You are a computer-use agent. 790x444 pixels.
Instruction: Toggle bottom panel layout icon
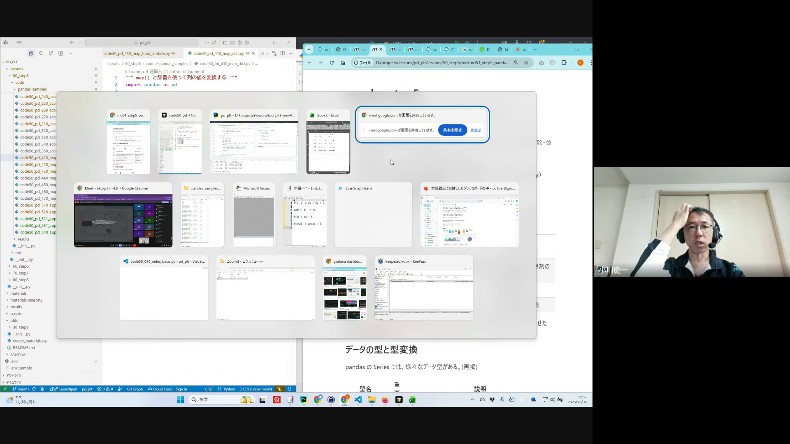232,43
